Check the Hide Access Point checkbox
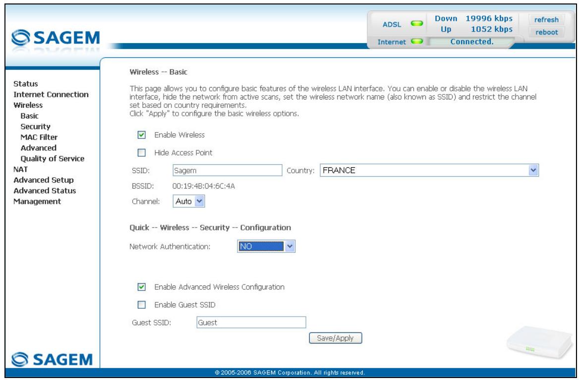 coord(141,152)
